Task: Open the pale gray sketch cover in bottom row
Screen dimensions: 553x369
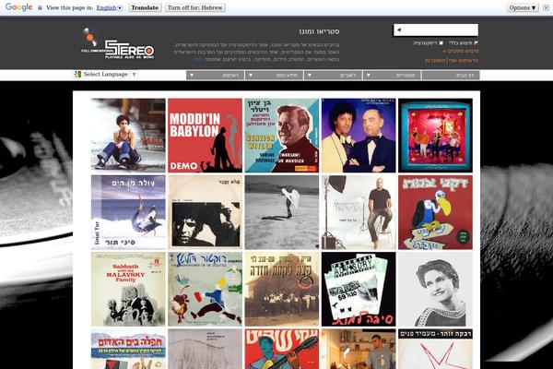Action: (x=205, y=349)
